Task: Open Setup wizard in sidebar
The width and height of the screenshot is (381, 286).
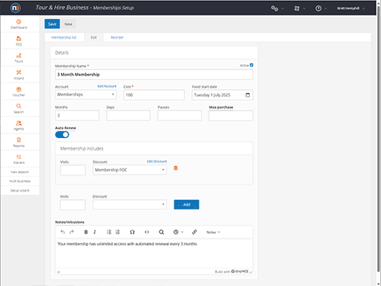Action: [x=20, y=191]
